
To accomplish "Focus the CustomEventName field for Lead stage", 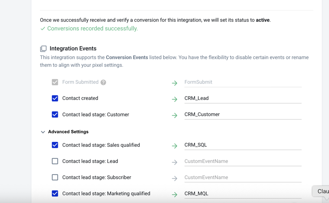I will (242, 161).
